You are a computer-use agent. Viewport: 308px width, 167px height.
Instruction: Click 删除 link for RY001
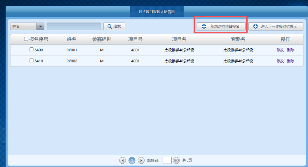pyautogui.click(x=290, y=50)
